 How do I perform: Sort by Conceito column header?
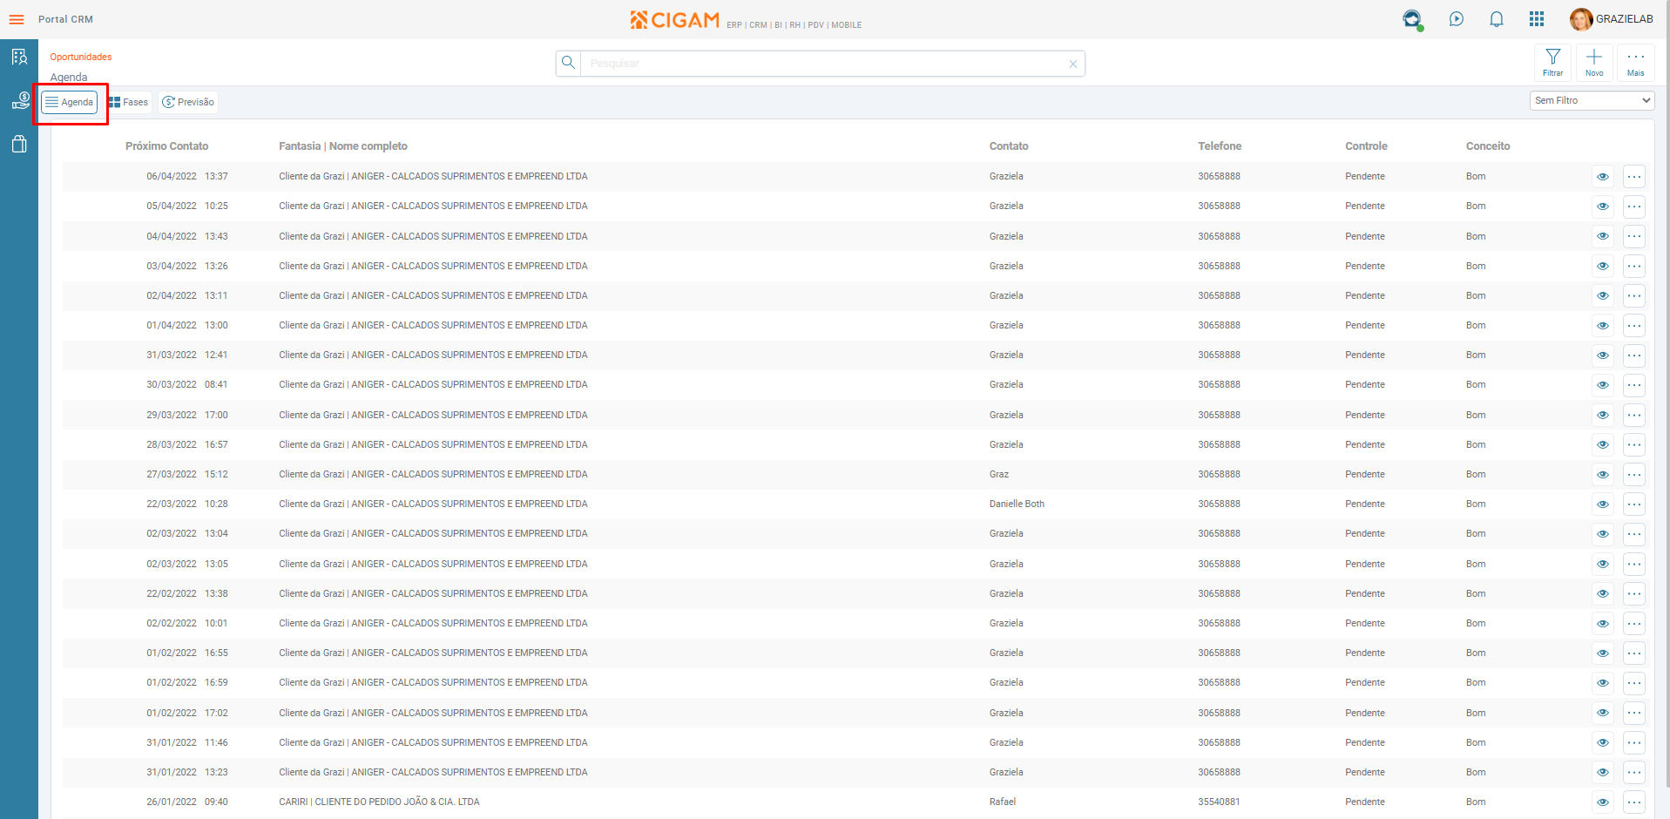pyautogui.click(x=1488, y=146)
